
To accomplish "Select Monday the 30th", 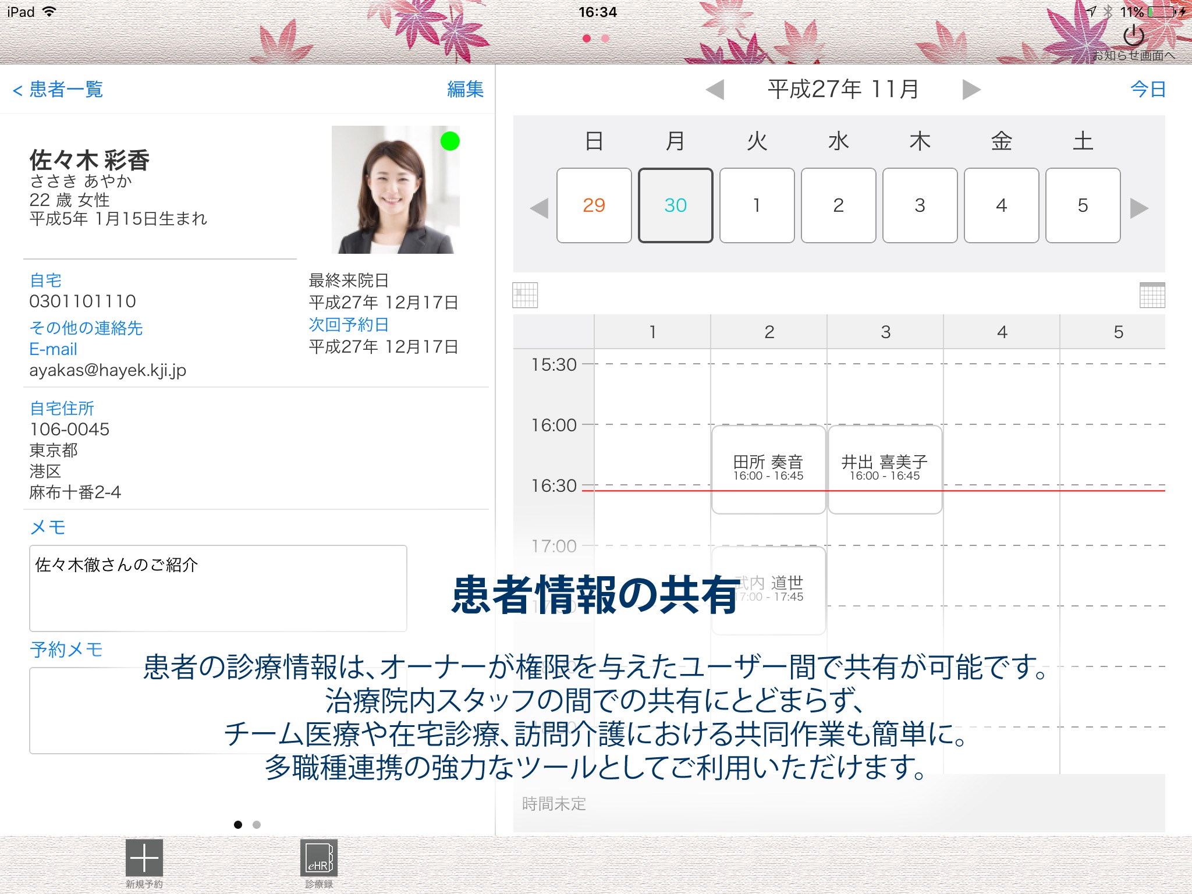I will click(x=676, y=205).
